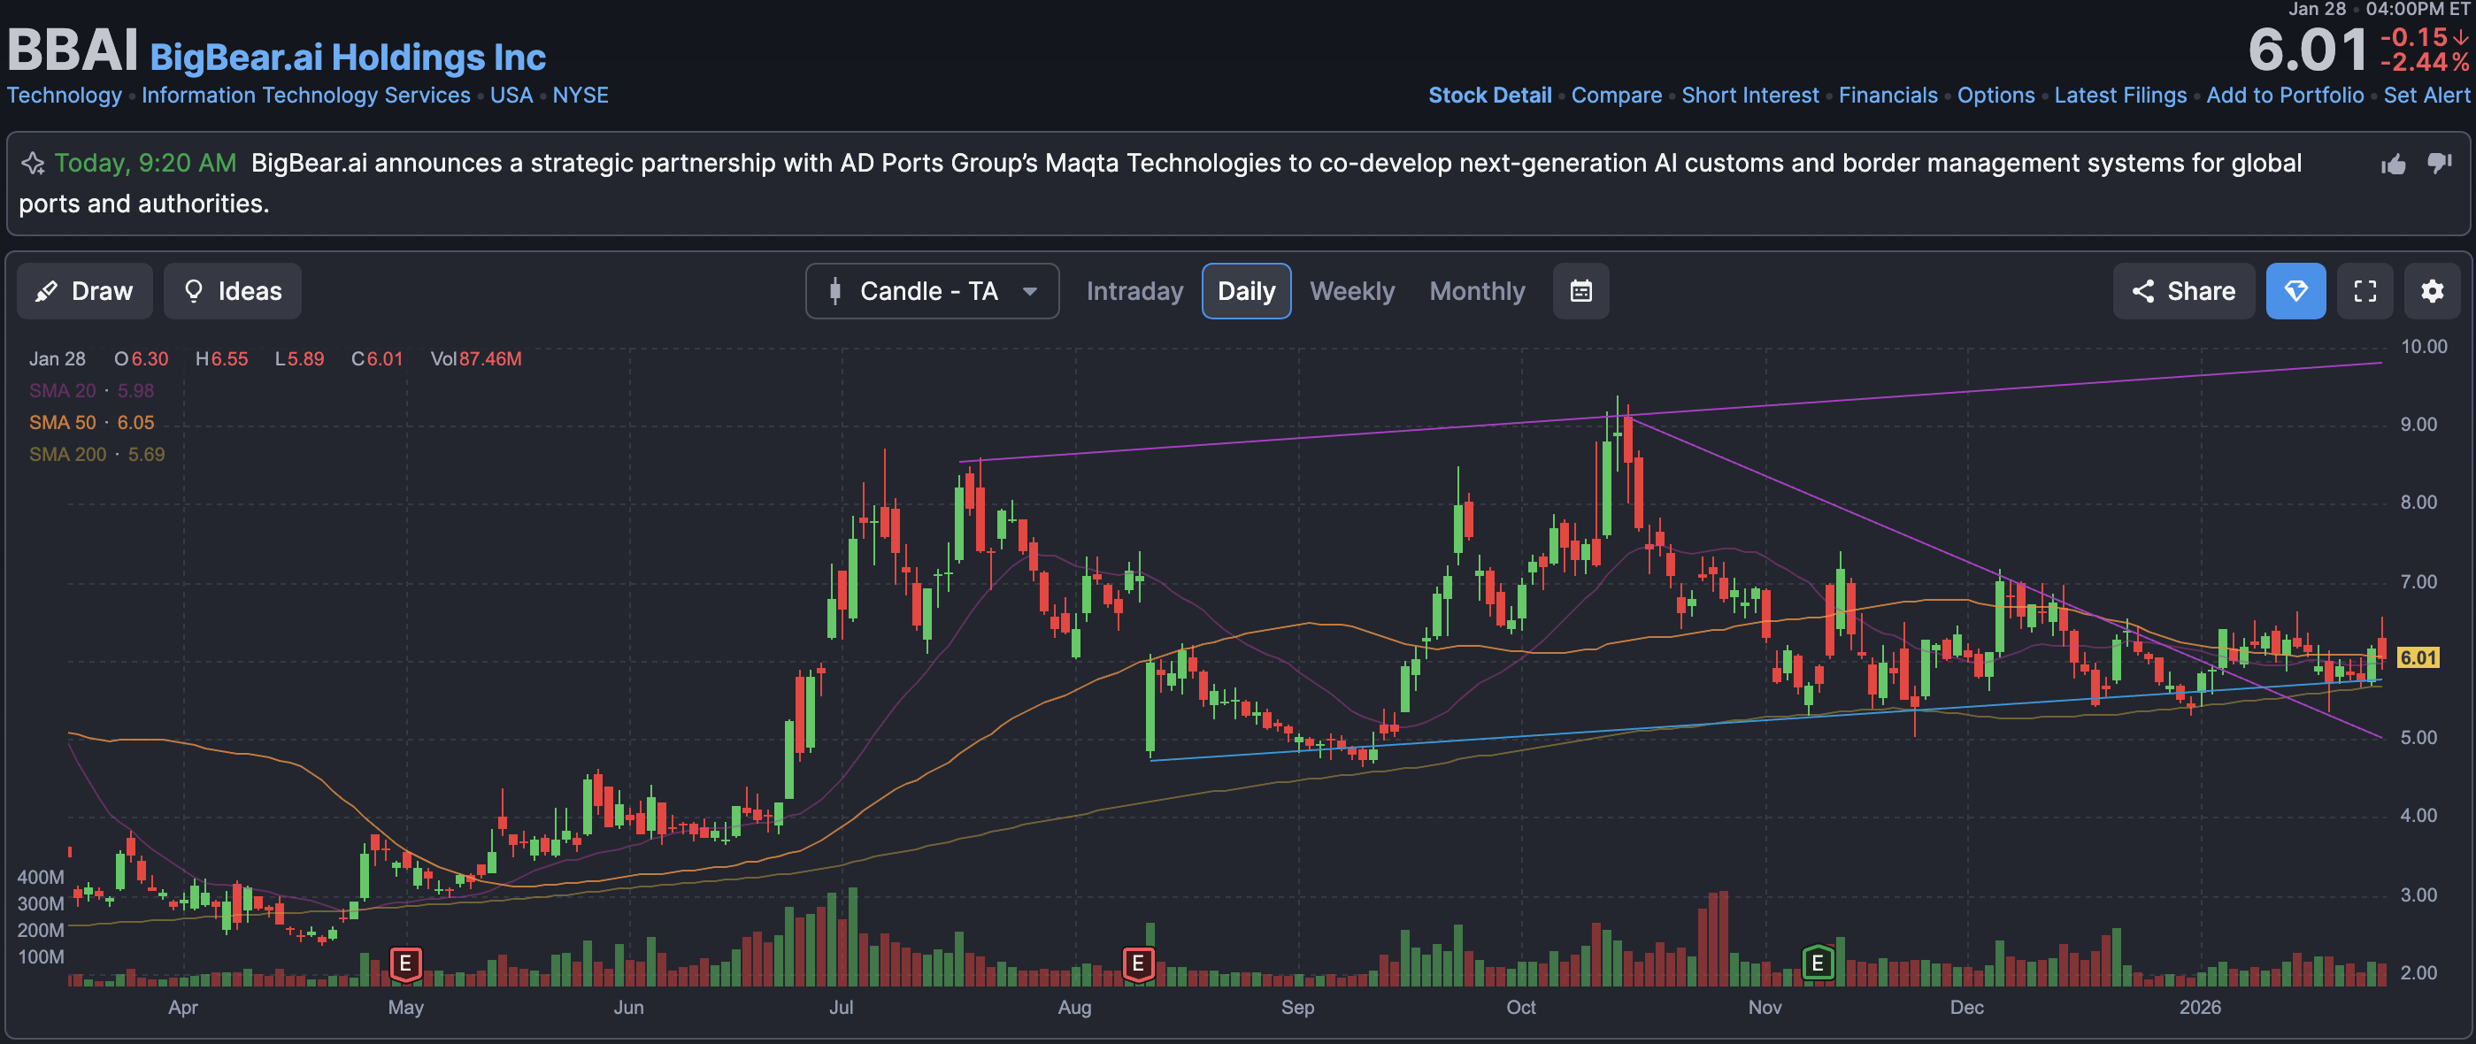Switch to the Weekly timeframe
2476x1044 pixels.
point(1351,291)
